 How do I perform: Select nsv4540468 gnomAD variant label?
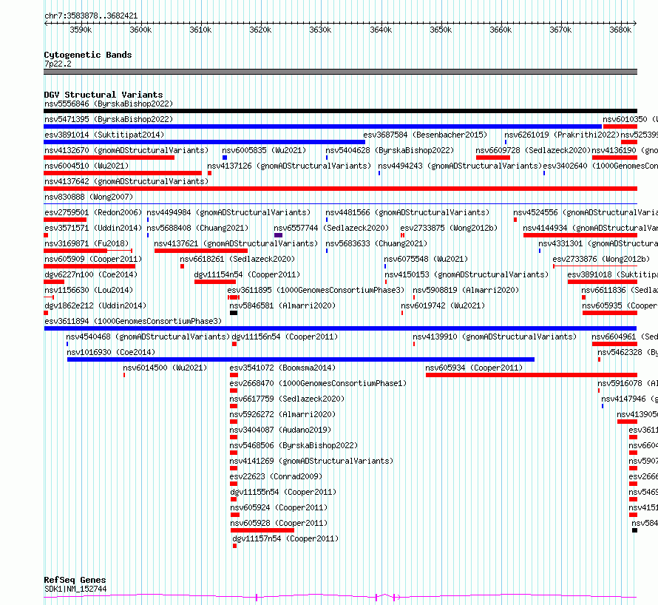coord(148,337)
